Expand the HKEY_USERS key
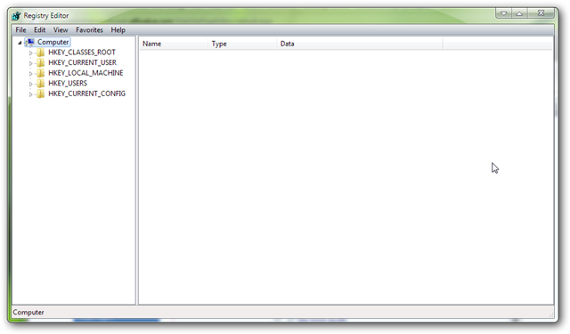 point(31,84)
